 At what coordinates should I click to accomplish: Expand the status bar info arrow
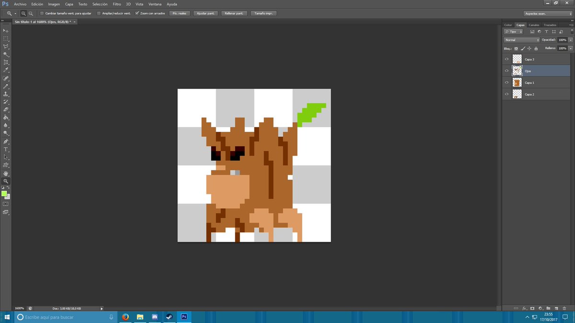click(x=102, y=308)
